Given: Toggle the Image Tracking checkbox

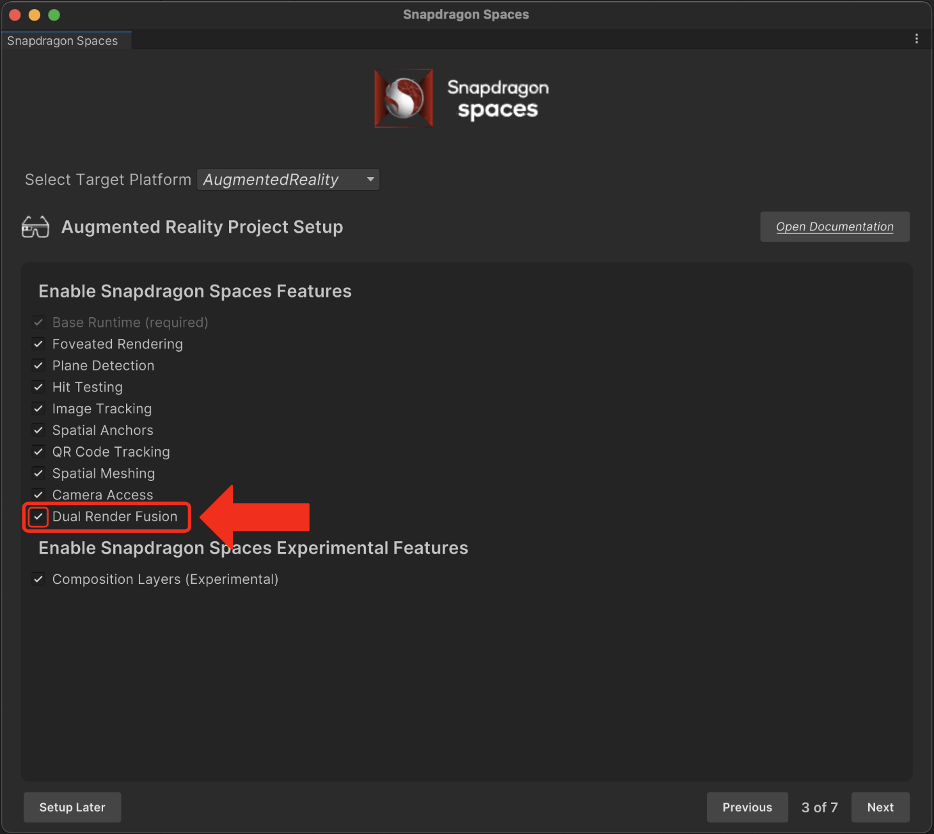Looking at the screenshot, I should pyautogui.click(x=38, y=409).
